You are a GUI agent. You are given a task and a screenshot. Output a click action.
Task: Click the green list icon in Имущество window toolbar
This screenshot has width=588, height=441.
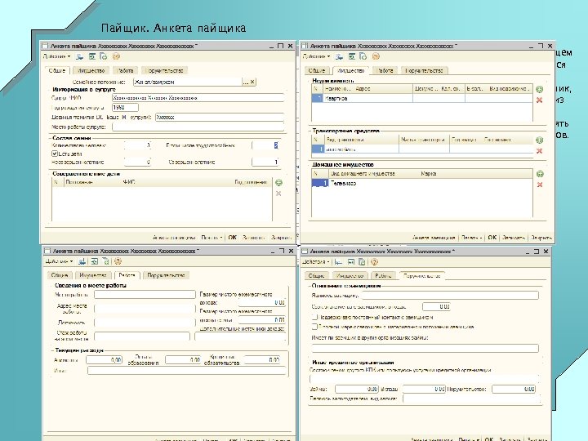[x=352, y=56]
